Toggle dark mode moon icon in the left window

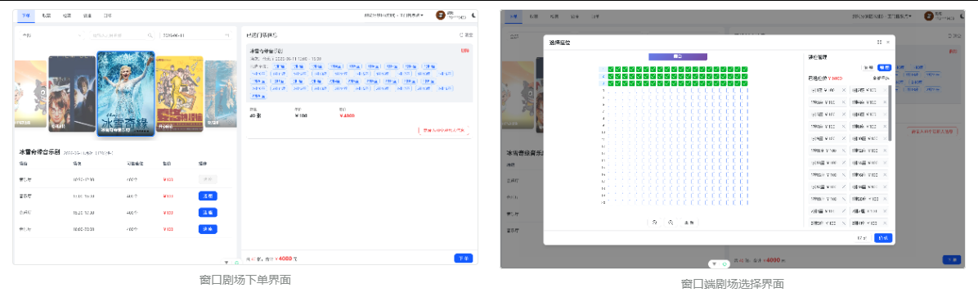(x=474, y=15)
